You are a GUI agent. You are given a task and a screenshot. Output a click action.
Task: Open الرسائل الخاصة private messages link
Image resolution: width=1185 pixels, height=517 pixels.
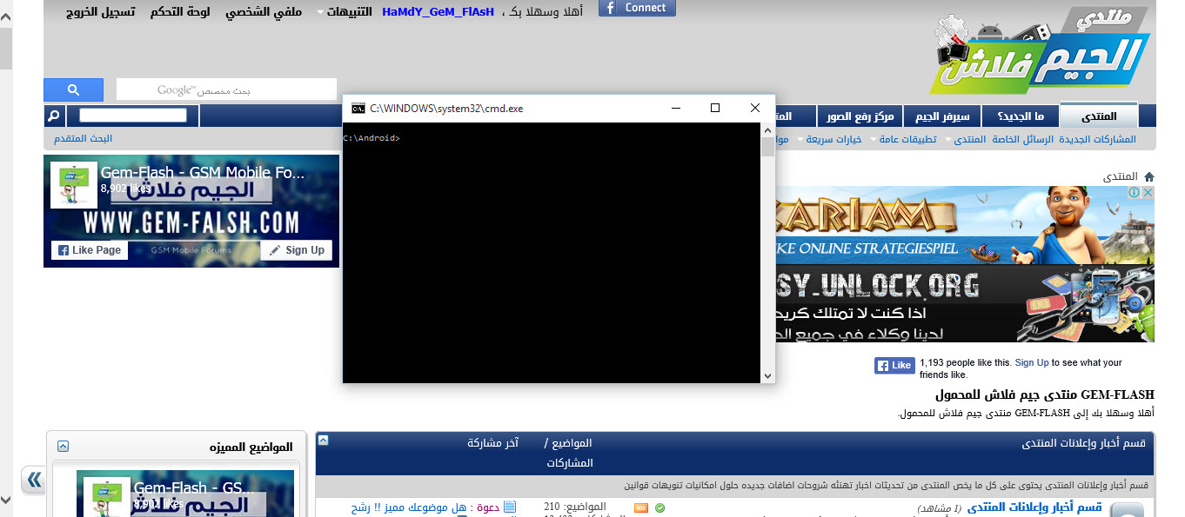pyautogui.click(x=1023, y=139)
